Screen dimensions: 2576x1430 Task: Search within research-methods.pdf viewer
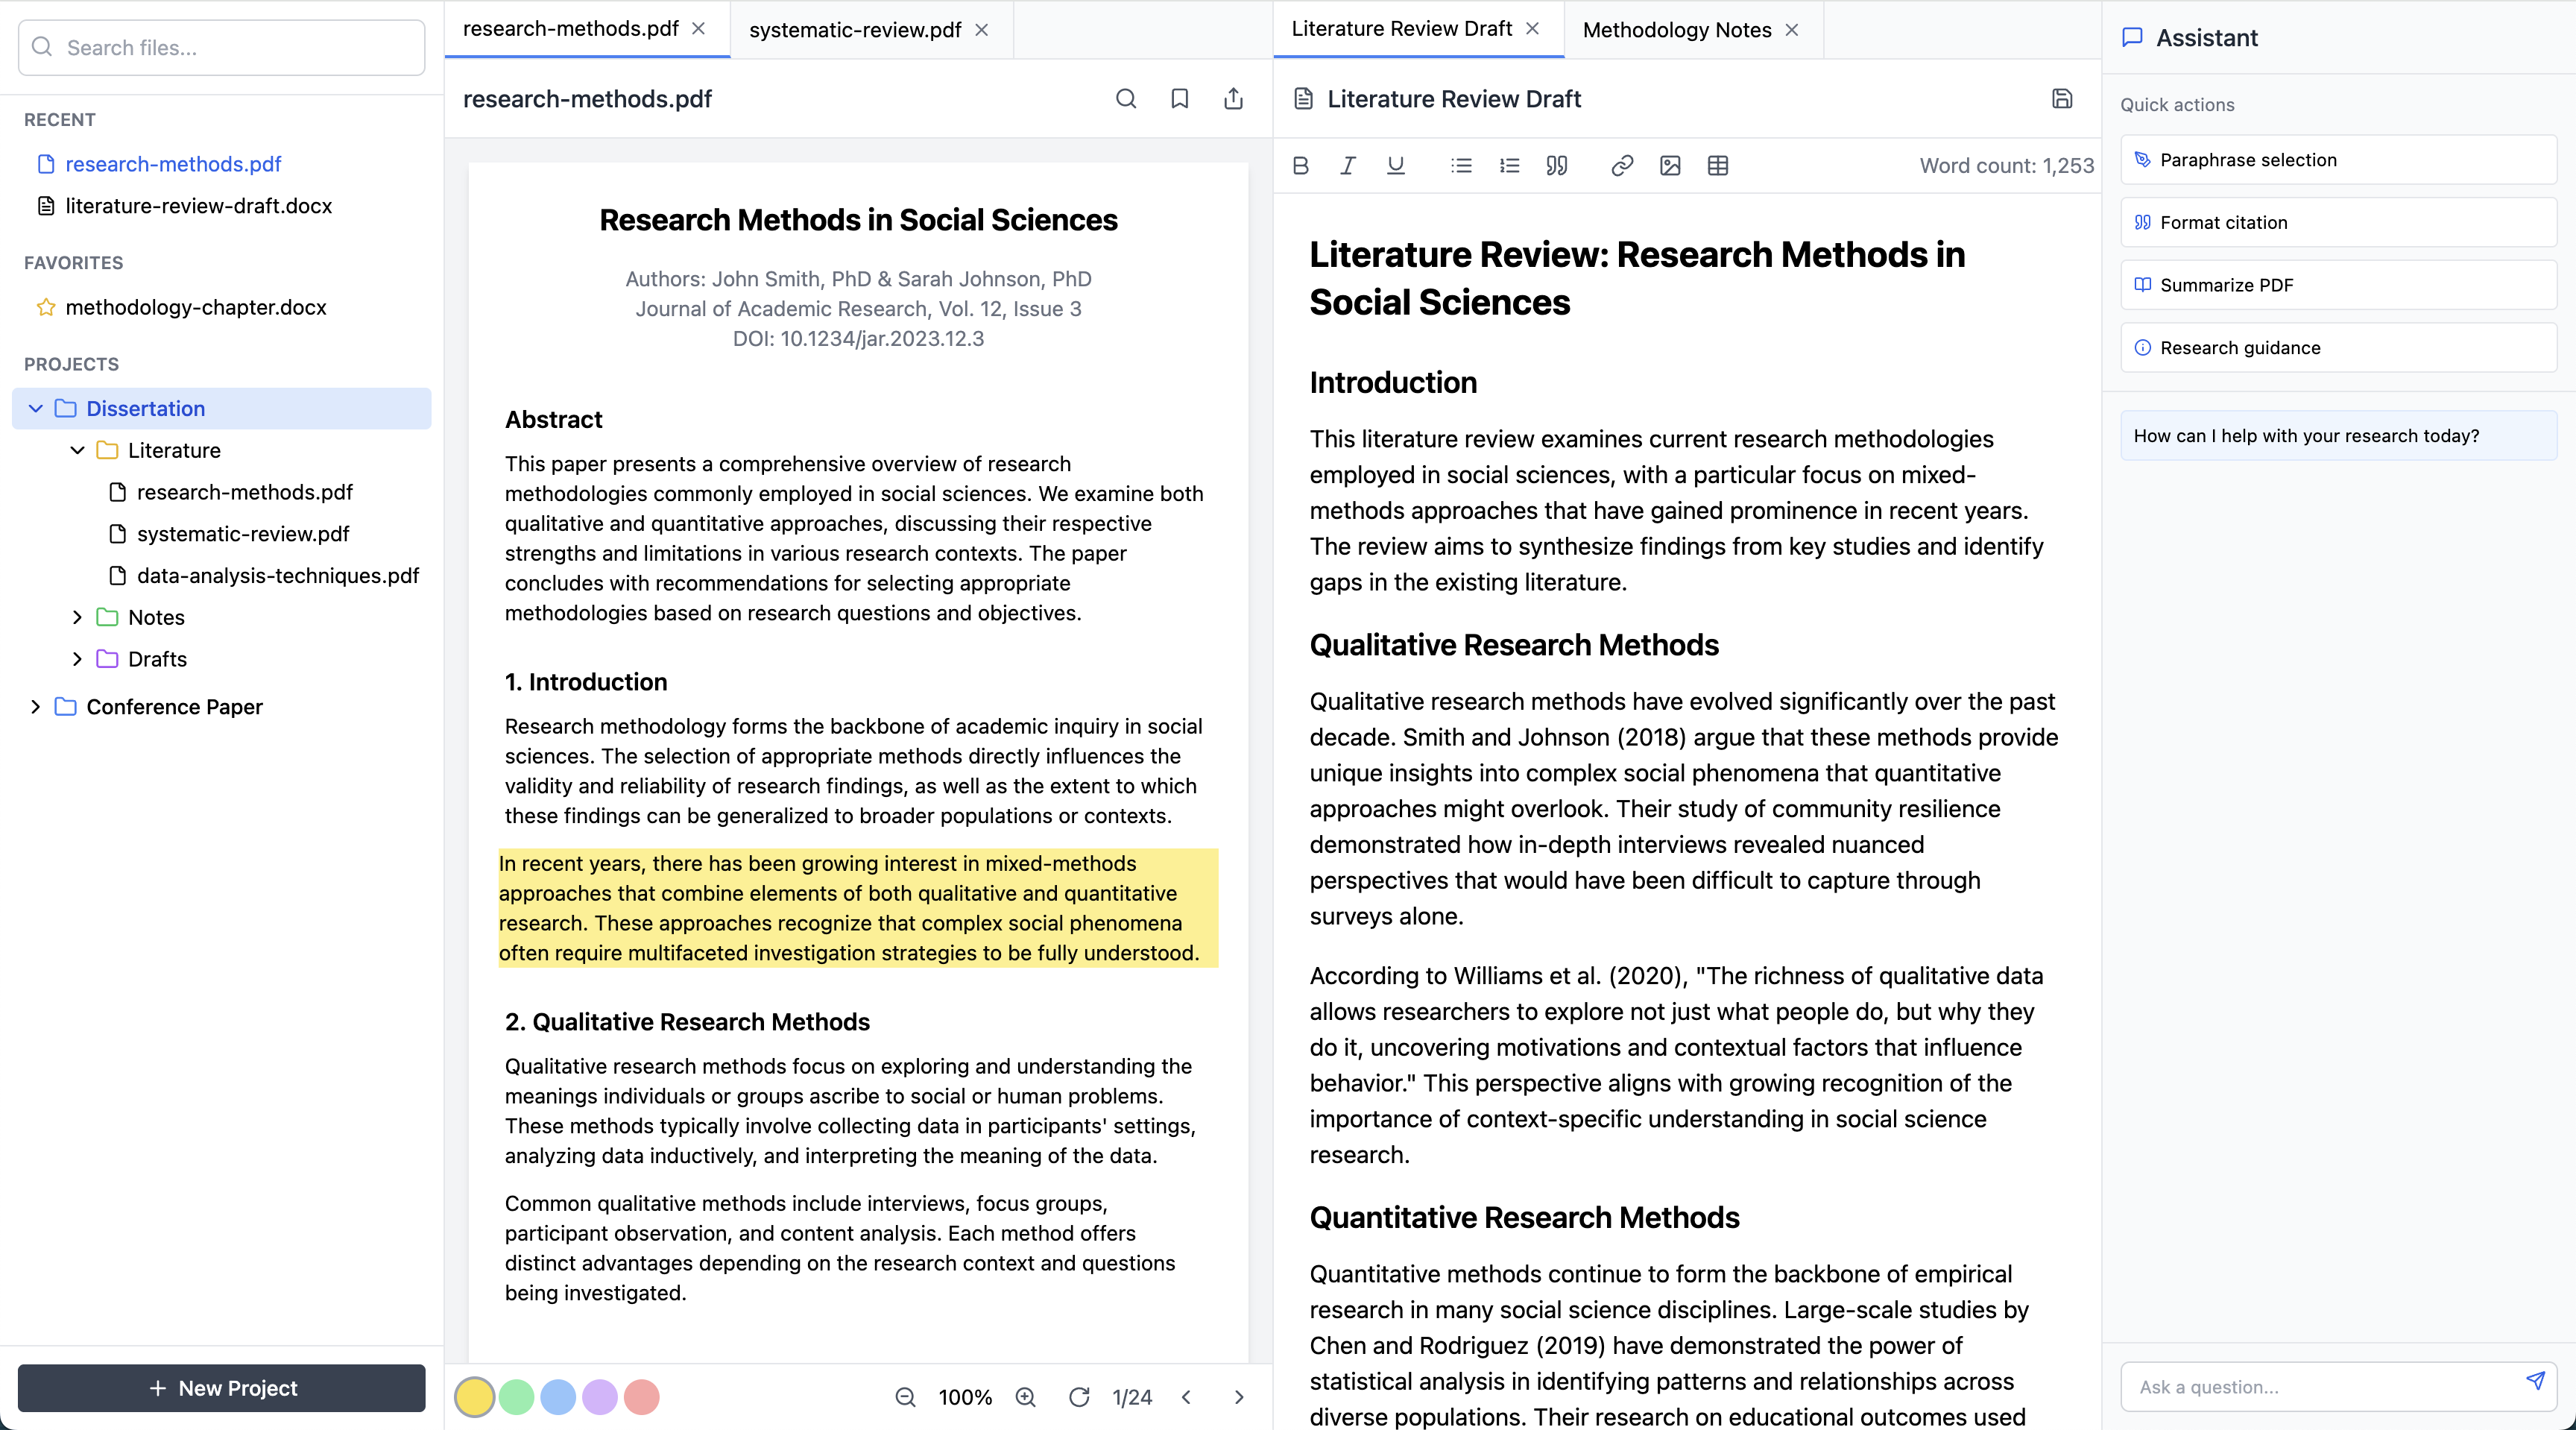1126,98
